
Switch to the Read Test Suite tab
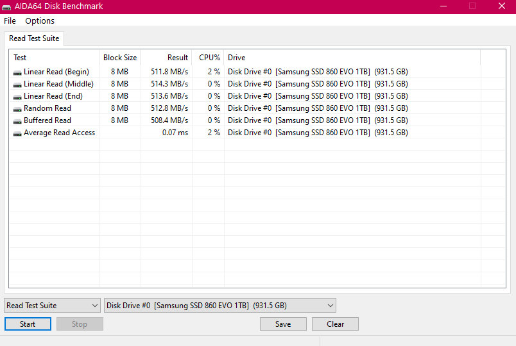[34, 38]
